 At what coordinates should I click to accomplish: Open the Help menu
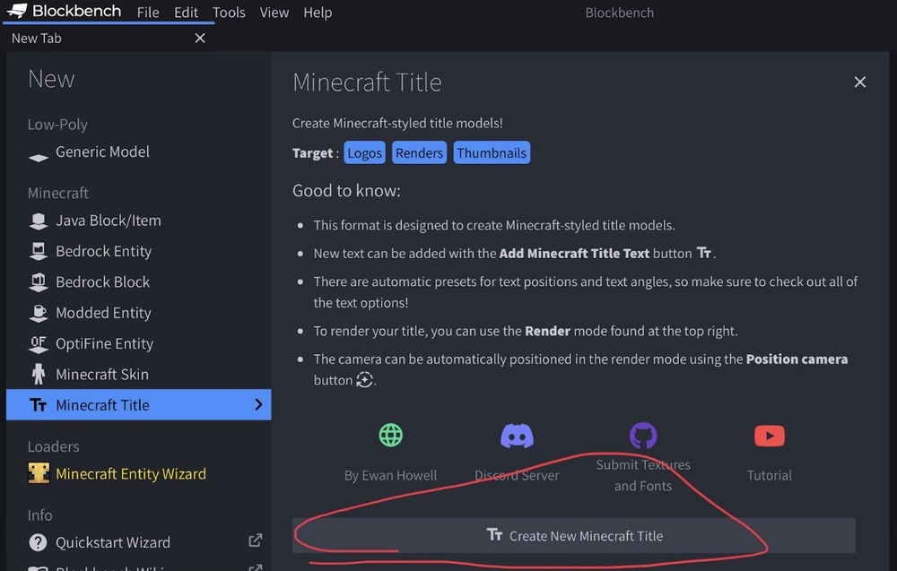tap(318, 12)
